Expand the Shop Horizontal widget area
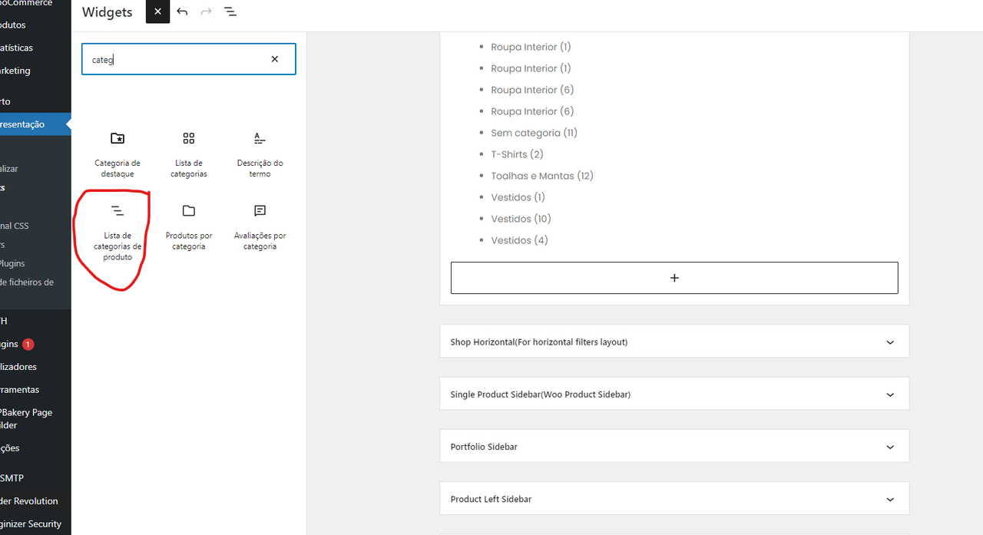Viewport: 983px width, 535px height. (x=890, y=342)
